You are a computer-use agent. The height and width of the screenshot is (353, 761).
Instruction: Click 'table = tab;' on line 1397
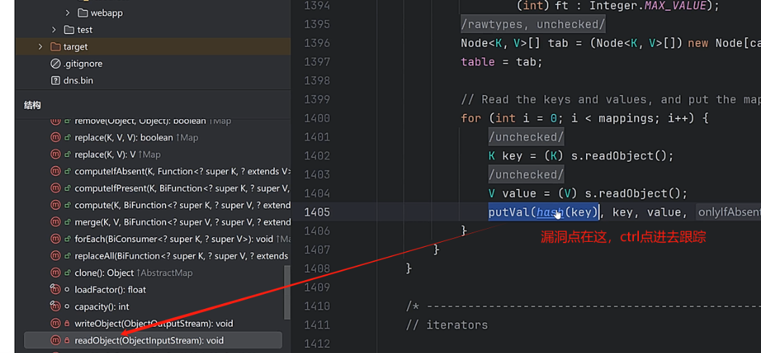point(502,62)
